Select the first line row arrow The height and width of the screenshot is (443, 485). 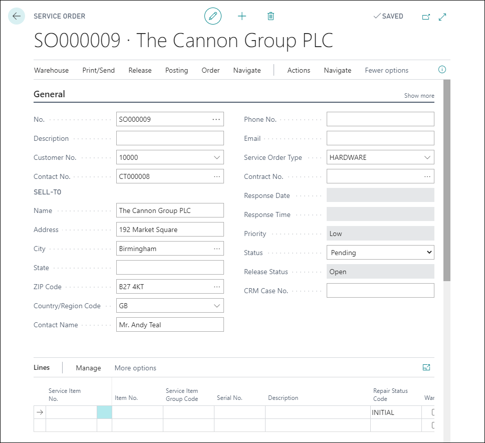[40, 412]
